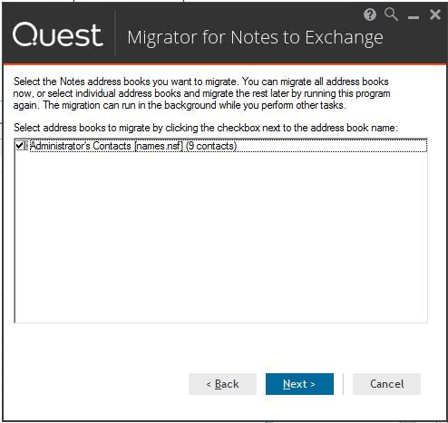Click the magnifying glass search icon
Screen dimensions: 448x423
(x=391, y=14)
